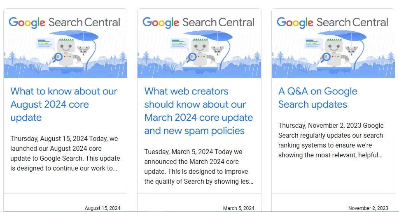Click the excerpt starting "Thursday, August 15, 2024 Today"
The width and height of the screenshot is (399, 212).
[x=65, y=153]
